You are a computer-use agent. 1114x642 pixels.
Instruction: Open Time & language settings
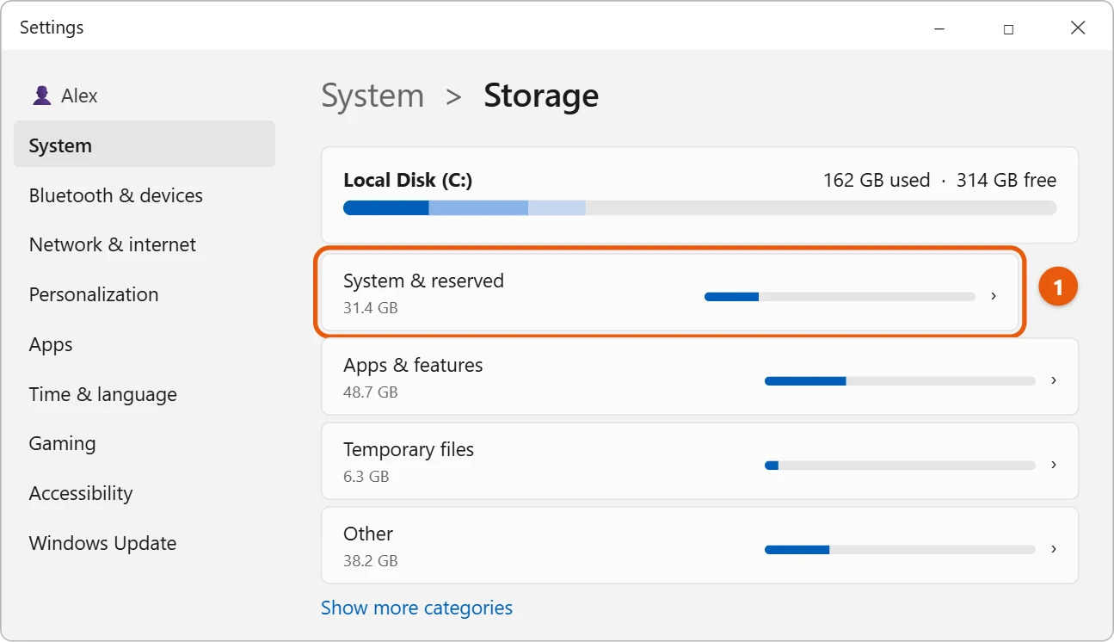tap(103, 394)
